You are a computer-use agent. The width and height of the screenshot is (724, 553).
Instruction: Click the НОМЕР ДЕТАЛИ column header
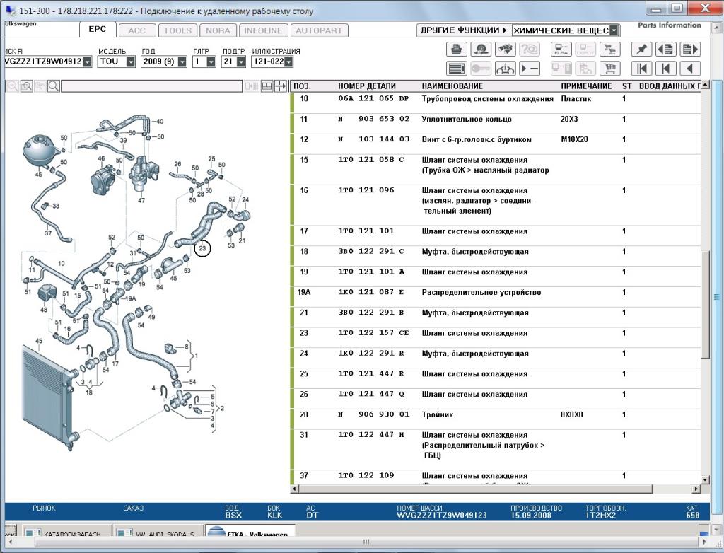(367, 86)
